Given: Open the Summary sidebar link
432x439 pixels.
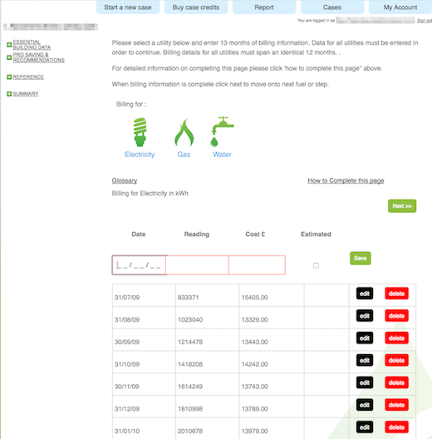Looking at the screenshot, I should [26, 94].
